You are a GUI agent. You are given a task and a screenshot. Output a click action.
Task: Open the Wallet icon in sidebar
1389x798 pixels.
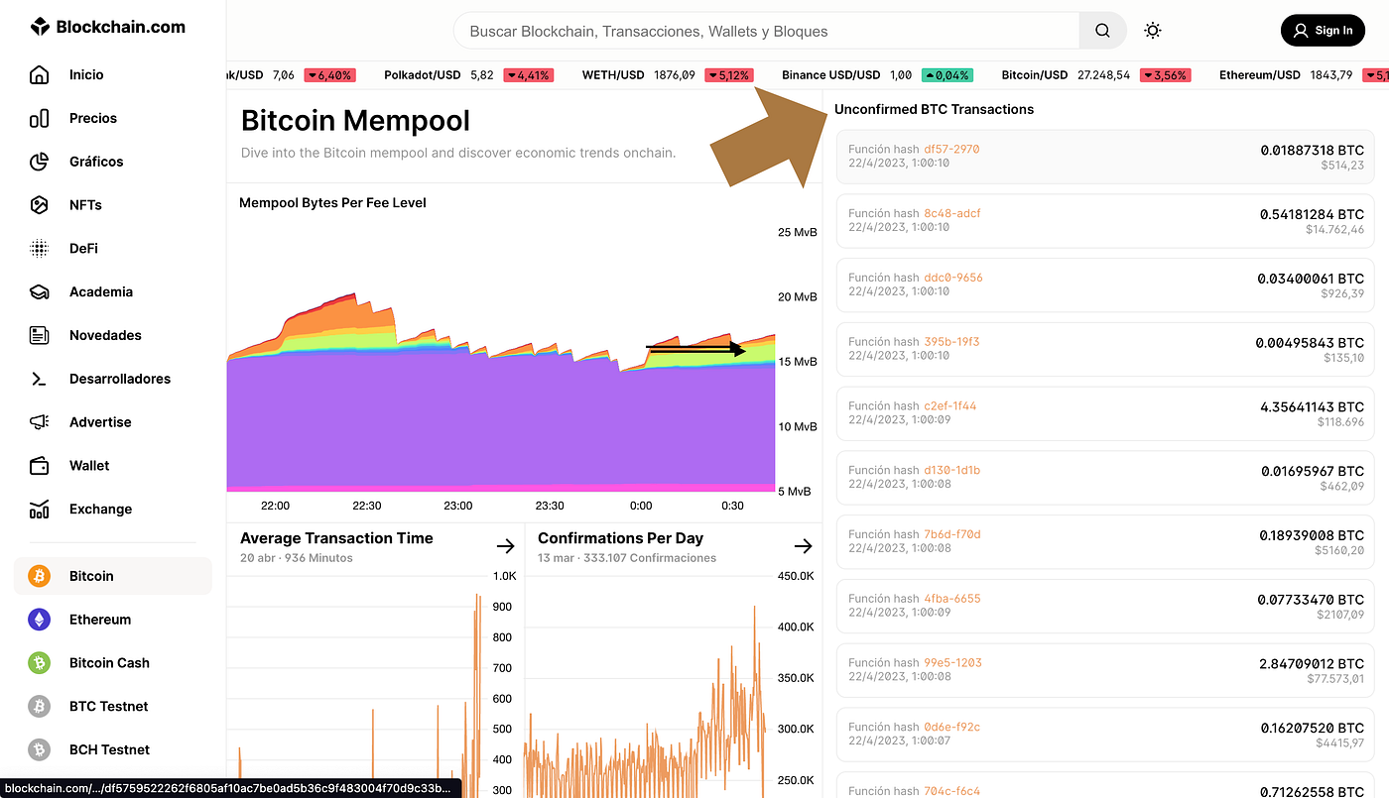39,466
